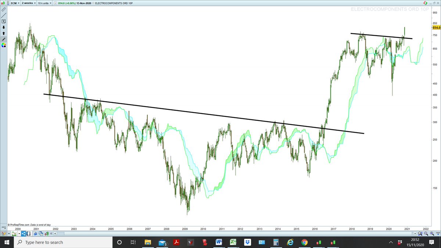Click the 13-Nov-2020 date text
This screenshot has width=441, height=248.
83,3
